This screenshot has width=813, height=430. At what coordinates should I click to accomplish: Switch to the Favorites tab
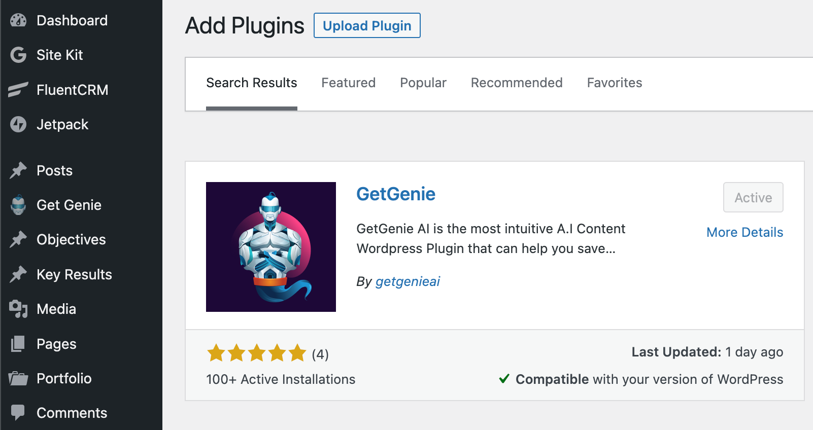(x=615, y=83)
